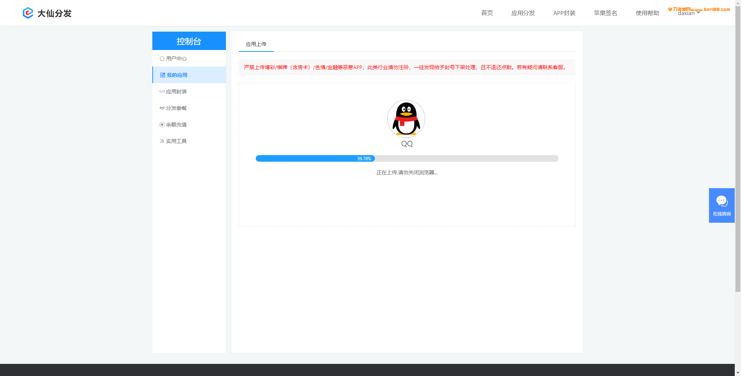Open 余额充值 in the sidebar
741x376 pixels.
coord(189,125)
